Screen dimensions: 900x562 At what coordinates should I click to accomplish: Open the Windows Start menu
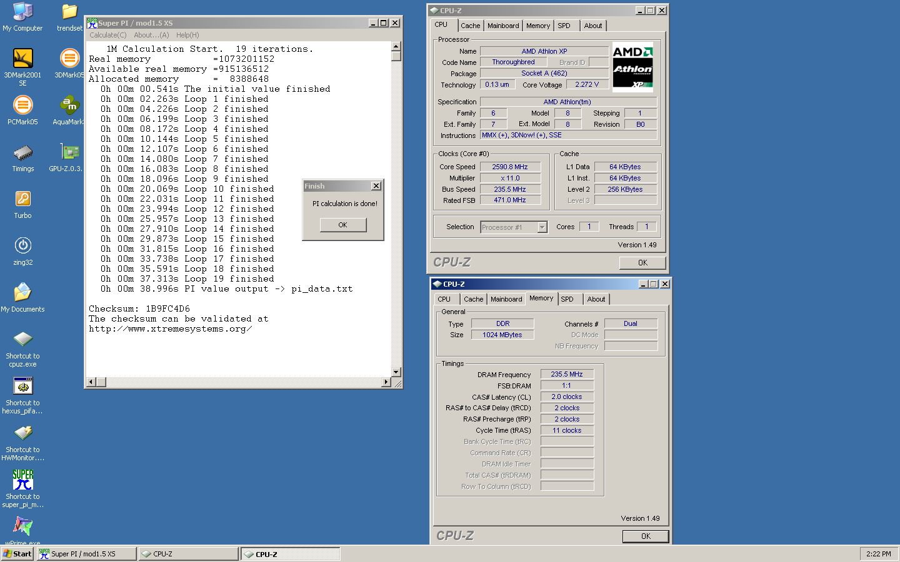tap(17, 554)
